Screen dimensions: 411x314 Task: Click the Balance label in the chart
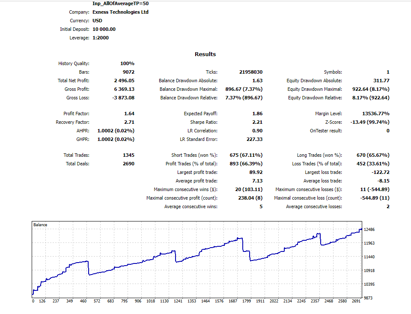pyautogui.click(x=40, y=225)
